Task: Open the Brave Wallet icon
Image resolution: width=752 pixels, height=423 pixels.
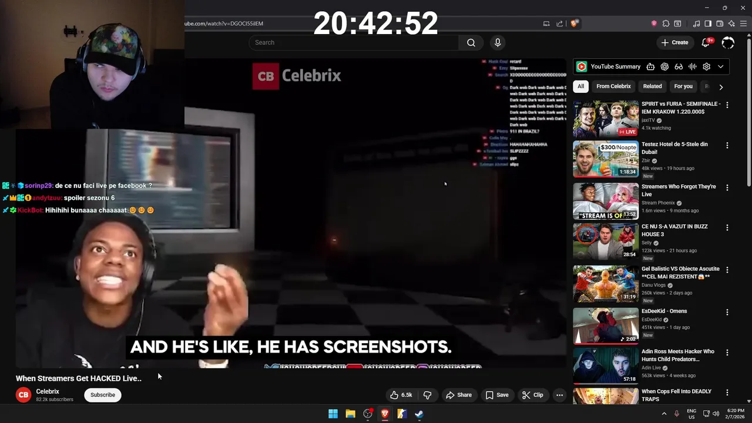Action: tap(720, 23)
